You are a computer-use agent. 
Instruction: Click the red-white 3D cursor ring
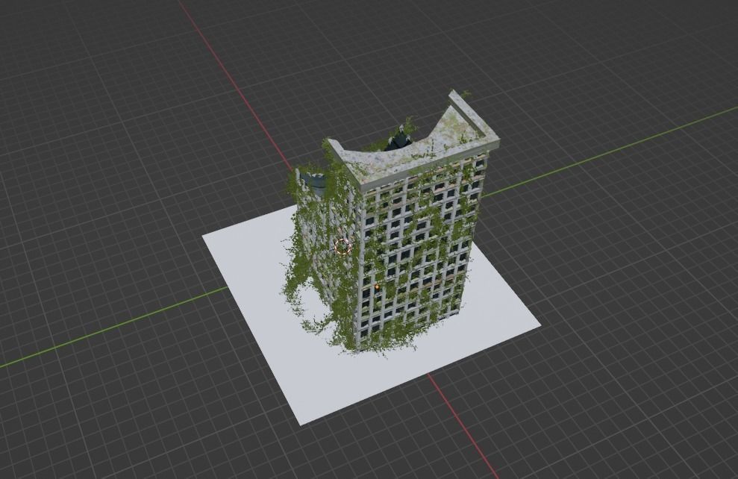[x=343, y=245]
